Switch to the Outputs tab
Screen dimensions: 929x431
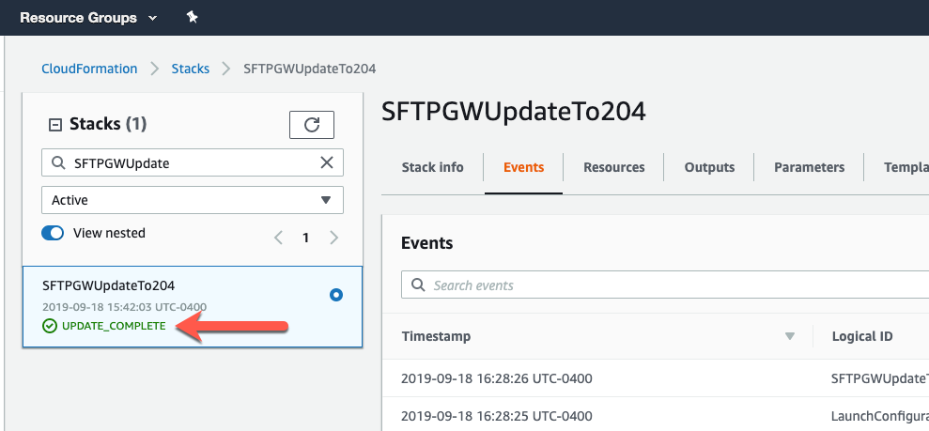pyautogui.click(x=709, y=167)
